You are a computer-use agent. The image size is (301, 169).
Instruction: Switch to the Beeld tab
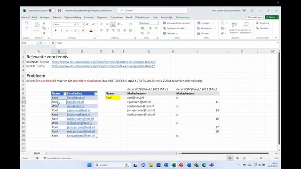(129, 17)
